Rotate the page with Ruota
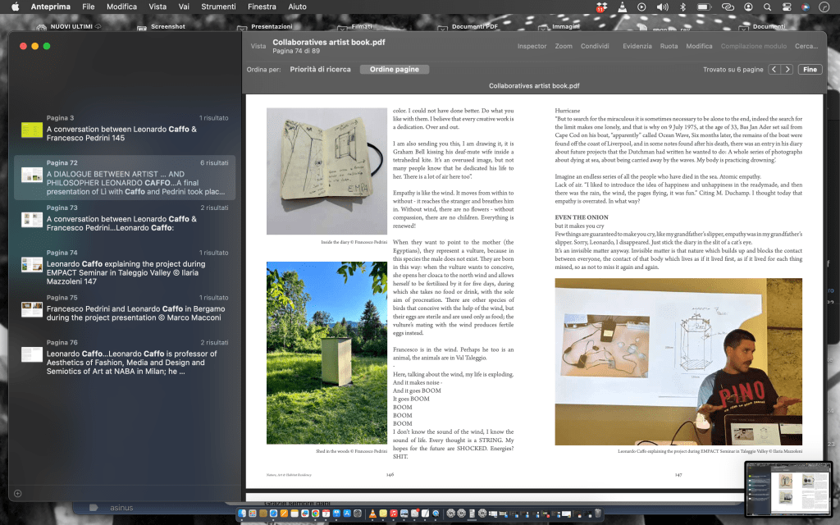 pyautogui.click(x=669, y=46)
